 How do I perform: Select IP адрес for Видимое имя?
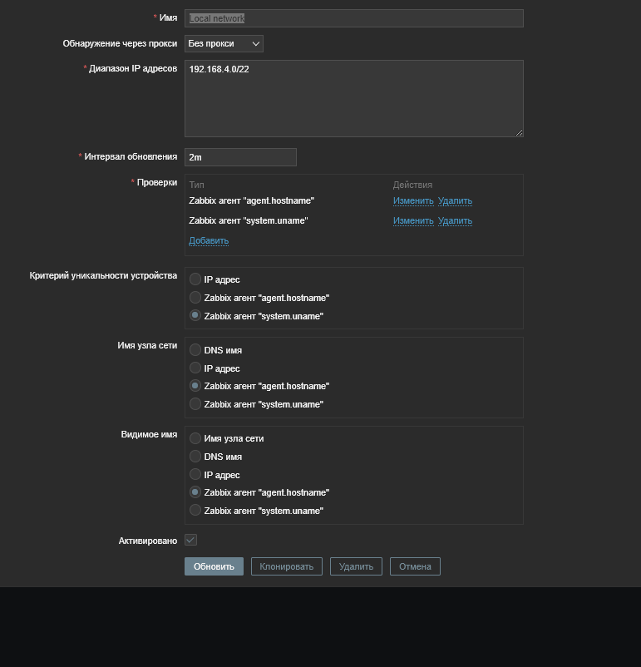[195, 475]
